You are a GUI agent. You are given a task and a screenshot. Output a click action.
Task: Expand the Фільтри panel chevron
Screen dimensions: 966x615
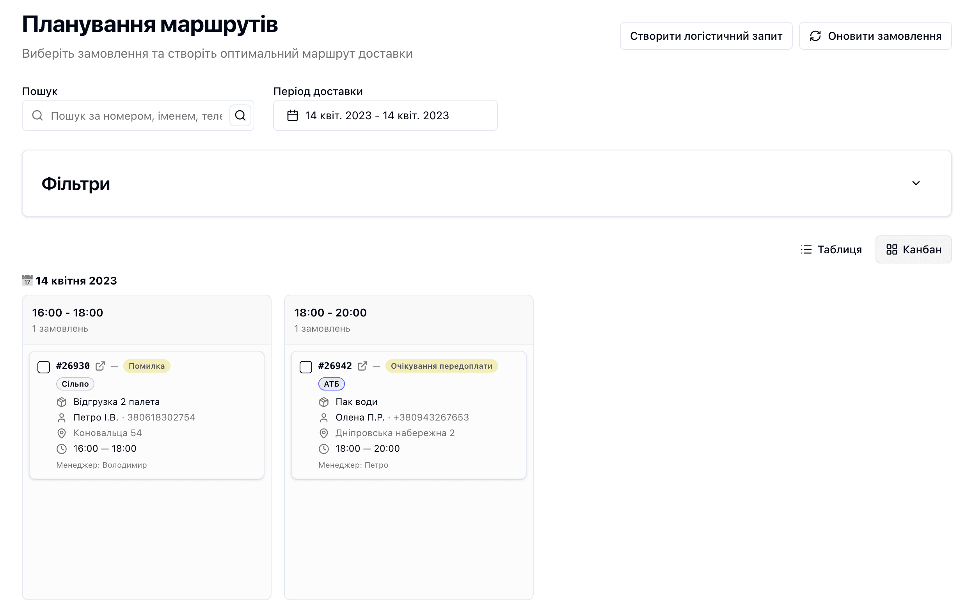[x=915, y=183]
